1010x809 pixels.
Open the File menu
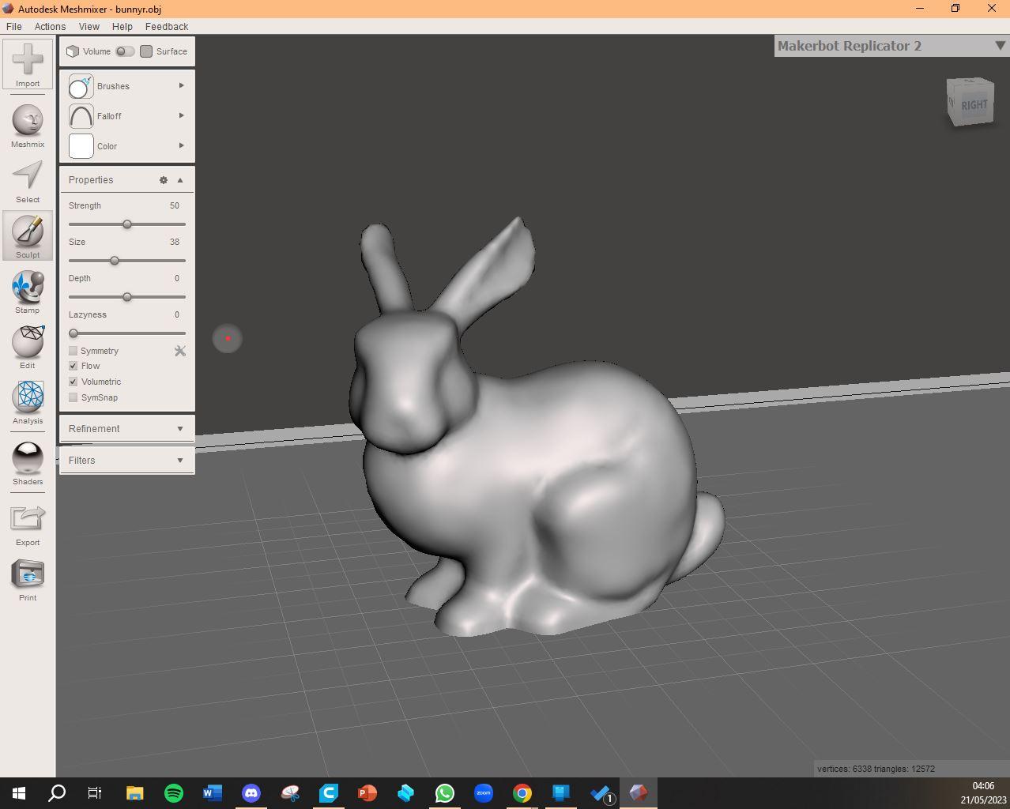(x=14, y=26)
